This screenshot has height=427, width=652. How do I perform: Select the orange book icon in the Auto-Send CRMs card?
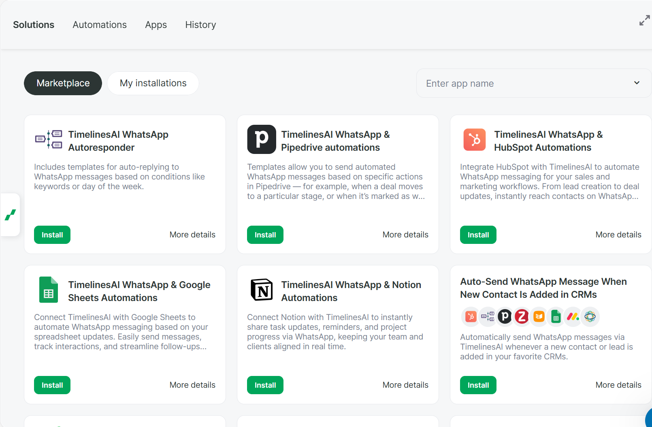pyautogui.click(x=539, y=316)
